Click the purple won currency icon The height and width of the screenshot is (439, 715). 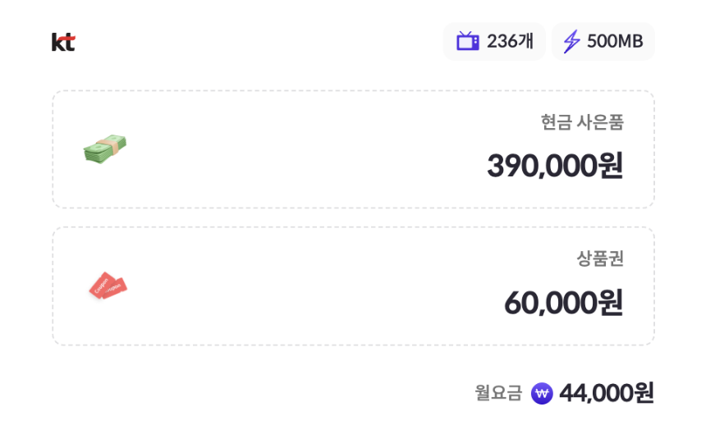542,394
